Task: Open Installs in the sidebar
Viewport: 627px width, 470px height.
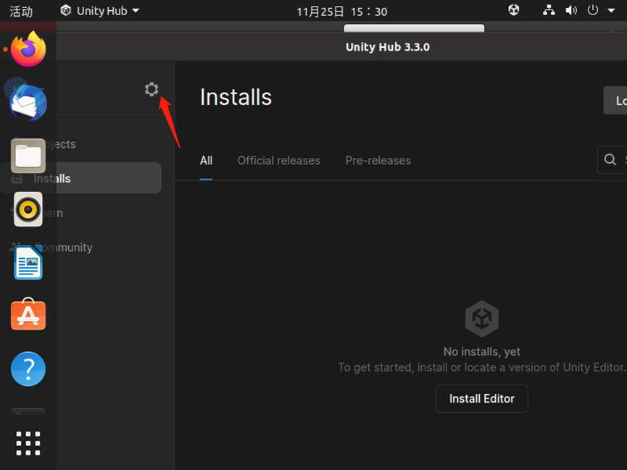Action: tap(80, 178)
